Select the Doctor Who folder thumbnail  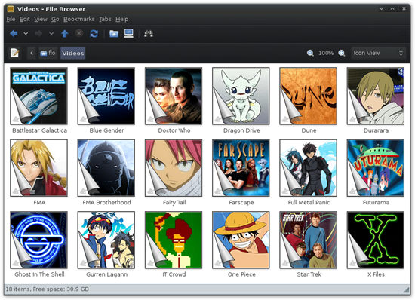(x=174, y=96)
